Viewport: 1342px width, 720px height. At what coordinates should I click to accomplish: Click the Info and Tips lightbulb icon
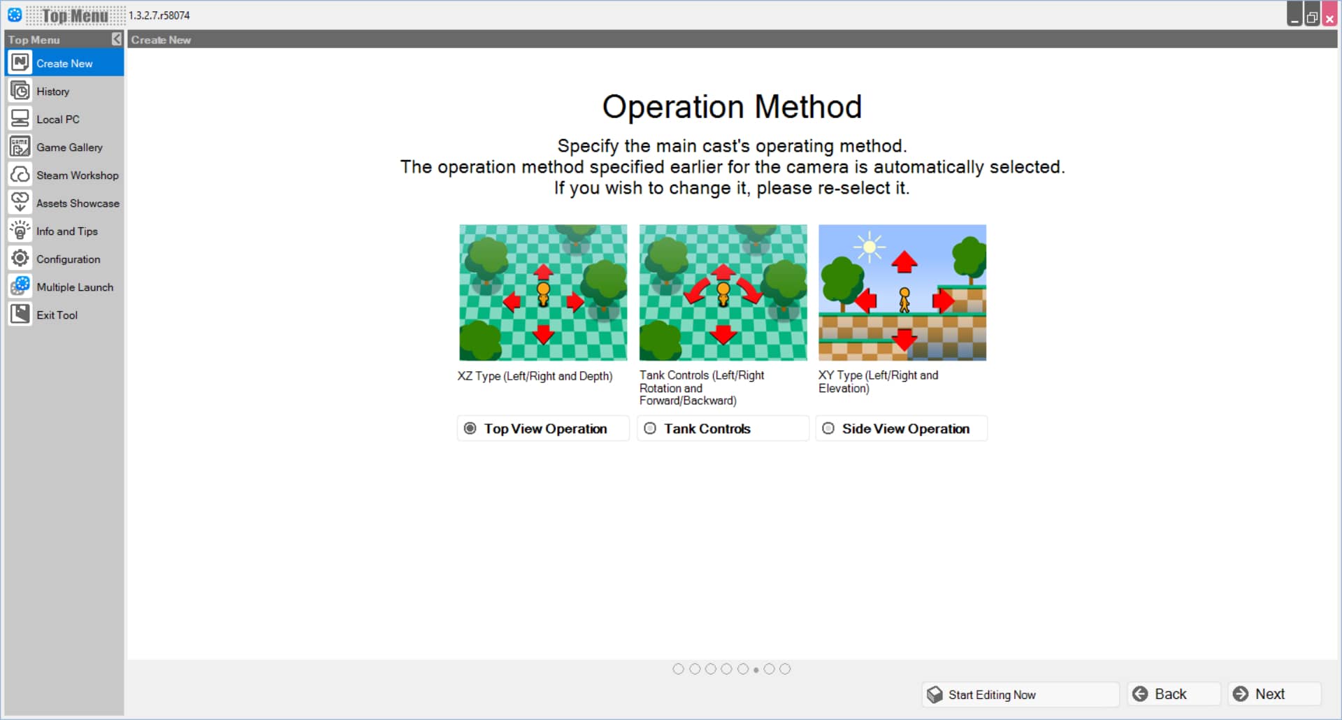coord(20,231)
